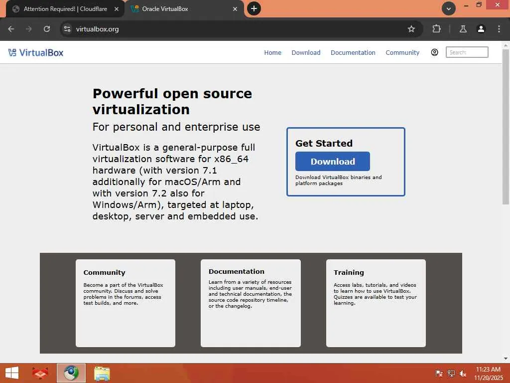
Task: Open the network tray icon
Action: (451, 374)
